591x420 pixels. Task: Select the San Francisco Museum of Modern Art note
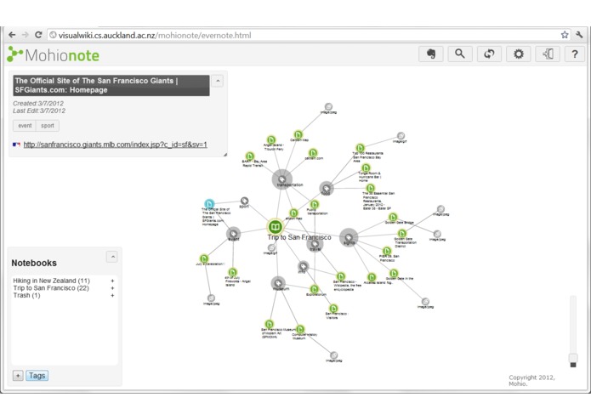click(x=269, y=324)
